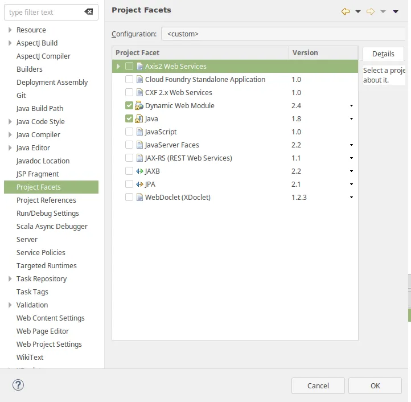
Task: Click the help question mark icon
Action: pos(18,385)
